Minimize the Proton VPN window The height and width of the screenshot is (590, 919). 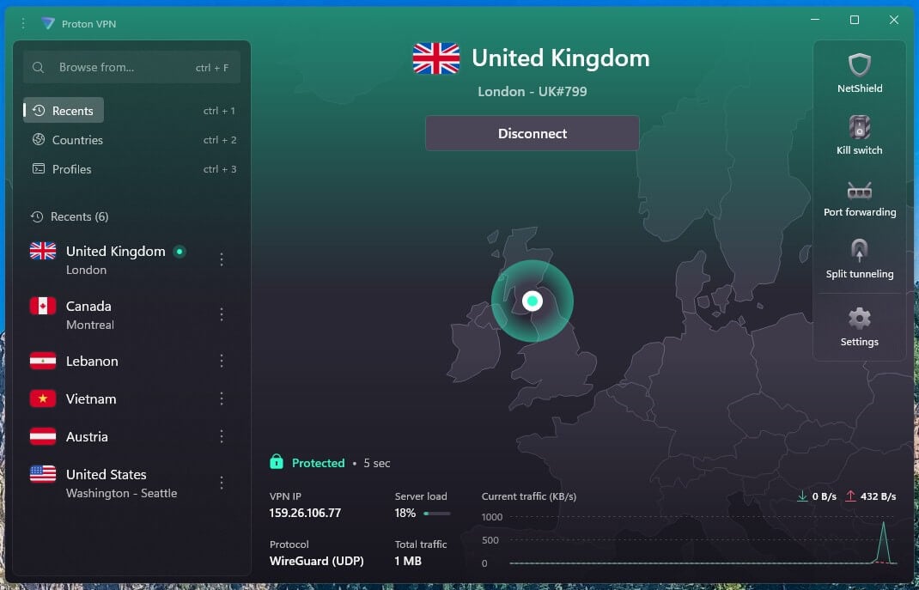(815, 20)
